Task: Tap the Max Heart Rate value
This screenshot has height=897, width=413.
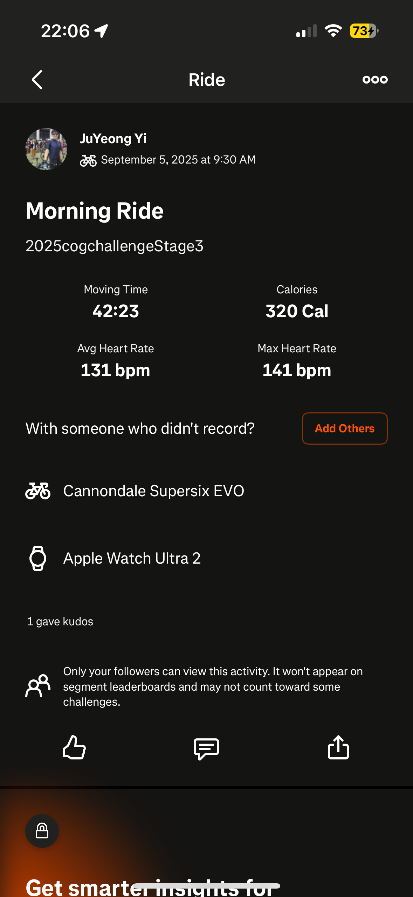Action: click(x=297, y=370)
